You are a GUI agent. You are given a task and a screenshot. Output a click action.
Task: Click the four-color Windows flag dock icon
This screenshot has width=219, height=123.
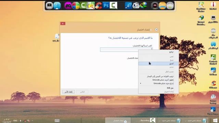click(x=76, y=6)
